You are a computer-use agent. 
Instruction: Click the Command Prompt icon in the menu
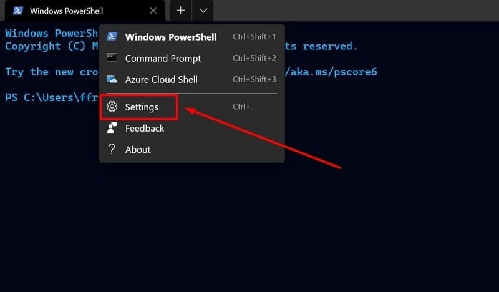pyautogui.click(x=112, y=58)
